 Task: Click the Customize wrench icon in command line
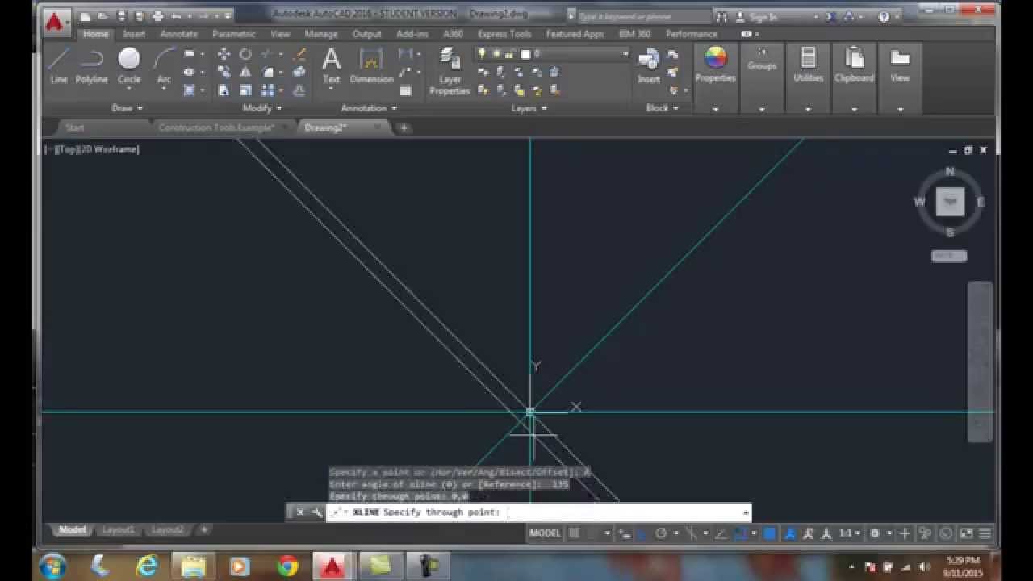coord(316,512)
